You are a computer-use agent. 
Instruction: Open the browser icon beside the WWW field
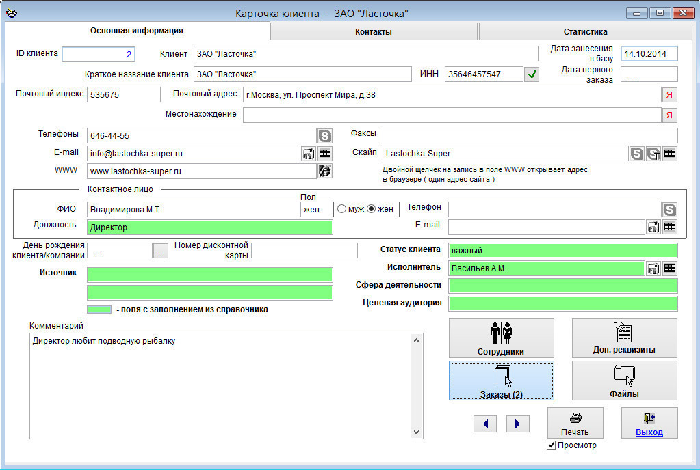click(x=325, y=171)
